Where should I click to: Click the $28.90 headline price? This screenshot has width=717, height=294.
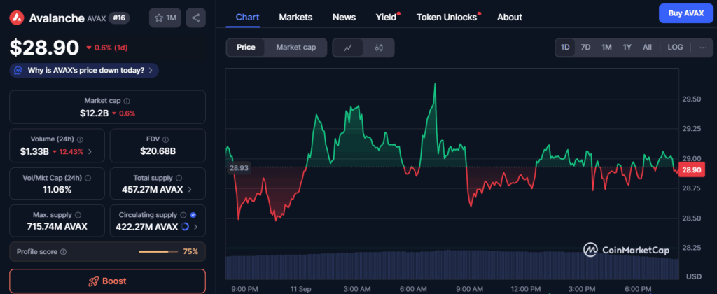coord(44,48)
